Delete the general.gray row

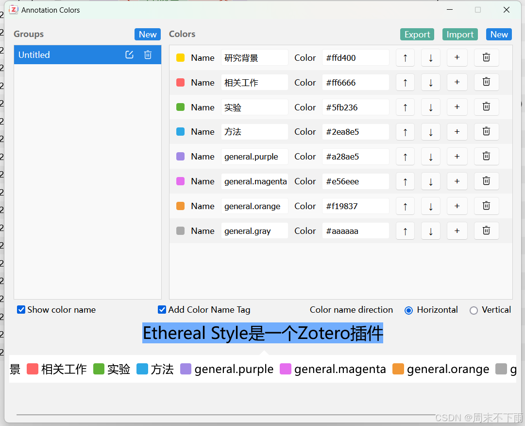coord(487,231)
